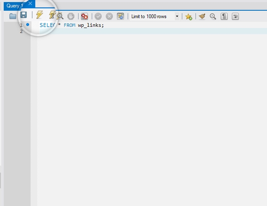This screenshot has width=267, height=206.
Task: Toggle auto-commit mode
Action: tap(120, 16)
